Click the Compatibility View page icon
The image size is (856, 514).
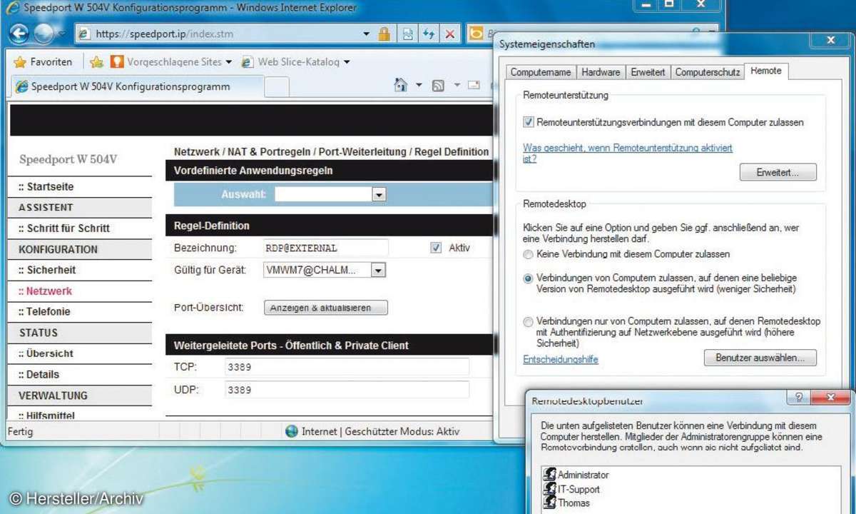click(x=407, y=34)
